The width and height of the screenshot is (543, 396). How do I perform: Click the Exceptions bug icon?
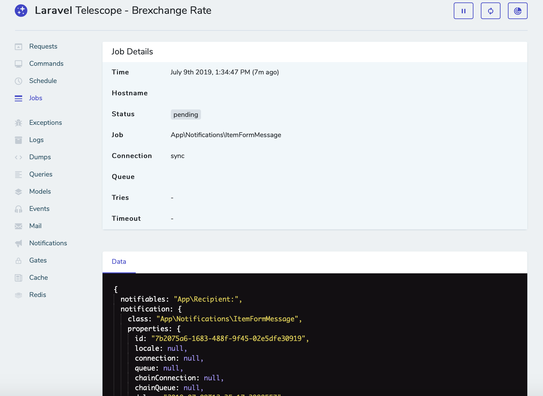[18, 123]
